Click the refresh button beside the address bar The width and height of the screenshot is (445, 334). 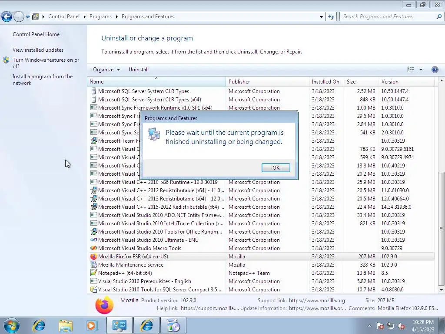(x=331, y=17)
